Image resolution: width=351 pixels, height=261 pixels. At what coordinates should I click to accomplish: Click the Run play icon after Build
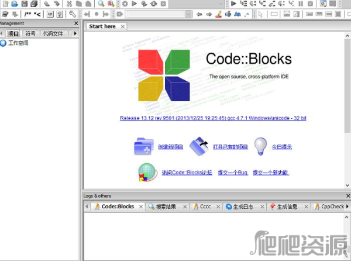[x=135, y=4]
